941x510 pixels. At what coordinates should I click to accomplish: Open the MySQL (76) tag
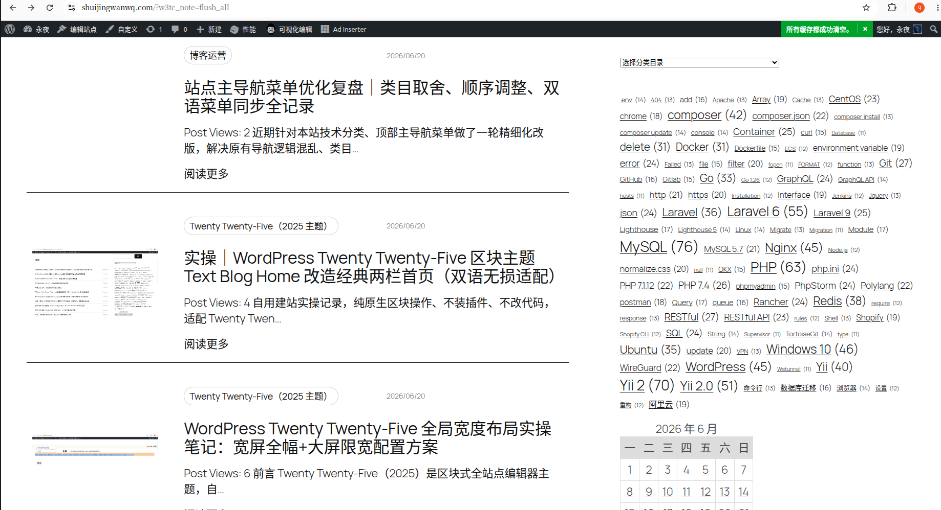point(644,247)
